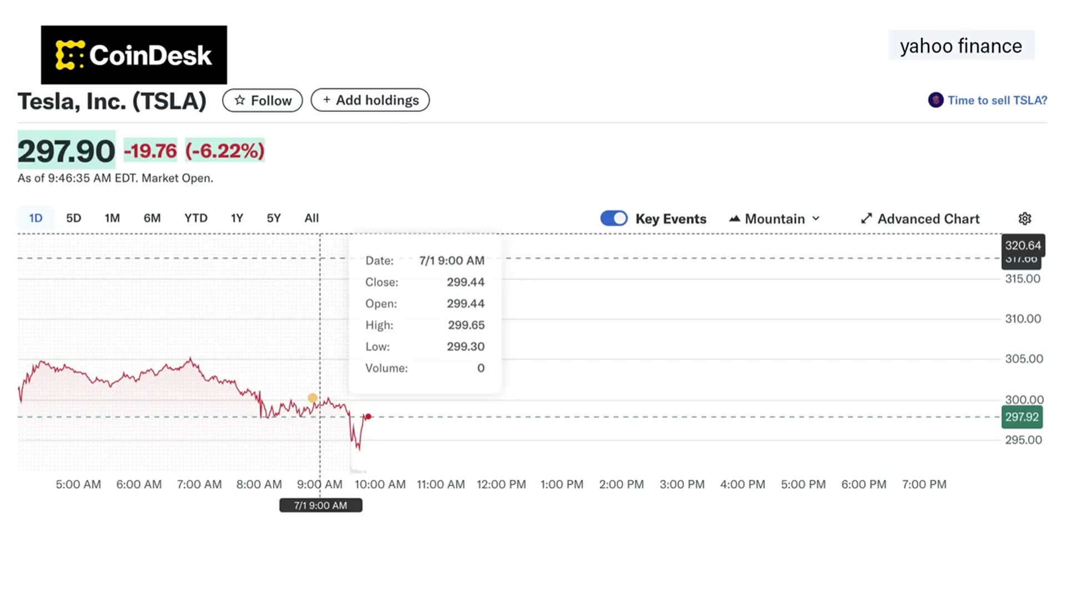Image resolution: width=1066 pixels, height=600 pixels.
Task: Click the 297.90 current price
Action: 66,151
